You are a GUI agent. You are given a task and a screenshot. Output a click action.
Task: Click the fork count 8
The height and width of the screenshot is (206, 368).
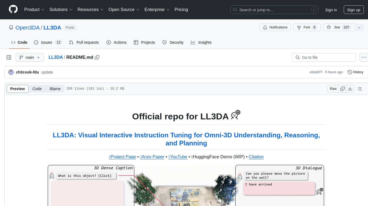(x=314, y=28)
